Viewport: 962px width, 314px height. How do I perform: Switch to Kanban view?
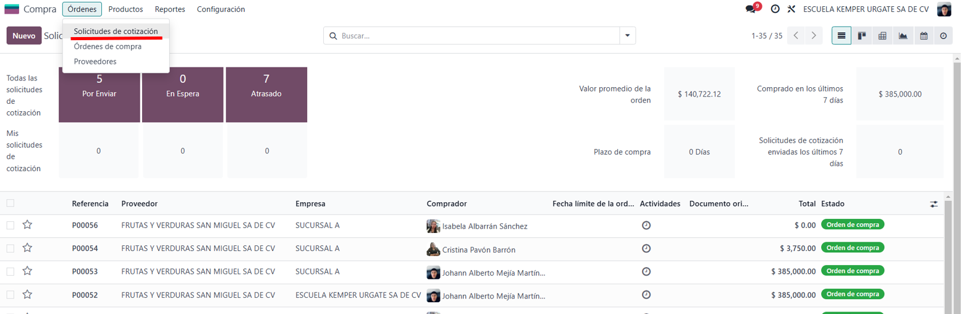(862, 36)
